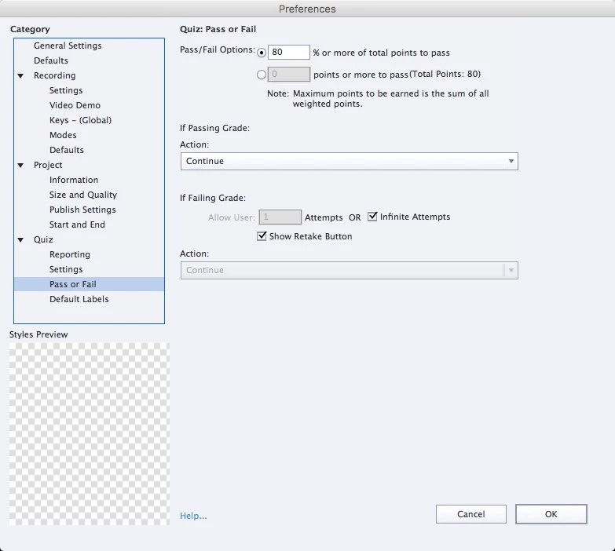
Task: Click the Styles Preview area
Action: (x=90, y=434)
